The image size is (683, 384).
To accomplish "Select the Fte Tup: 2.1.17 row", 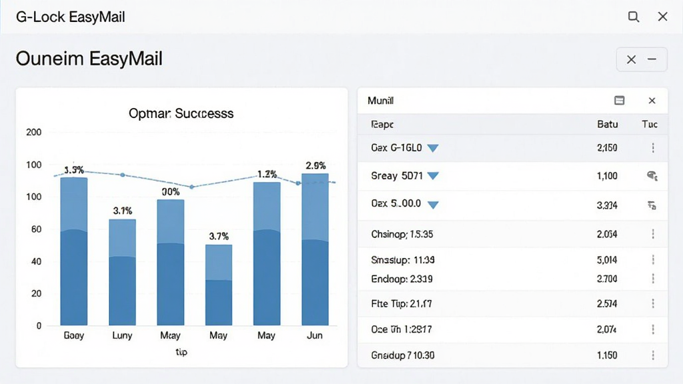I will tap(513, 303).
